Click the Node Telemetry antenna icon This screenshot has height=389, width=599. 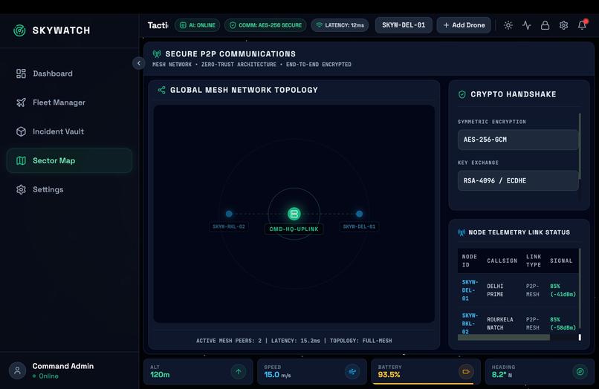[462, 232]
